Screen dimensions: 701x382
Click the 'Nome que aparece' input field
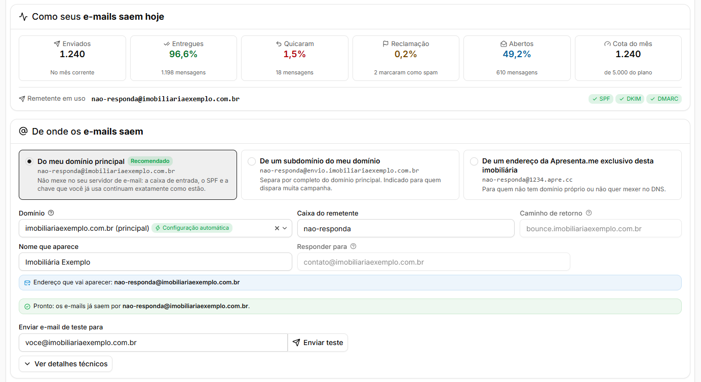(155, 262)
